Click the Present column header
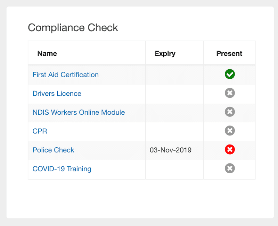Image resolution: width=278 pixels, height=226 pixels. click(x=229, y=53)
